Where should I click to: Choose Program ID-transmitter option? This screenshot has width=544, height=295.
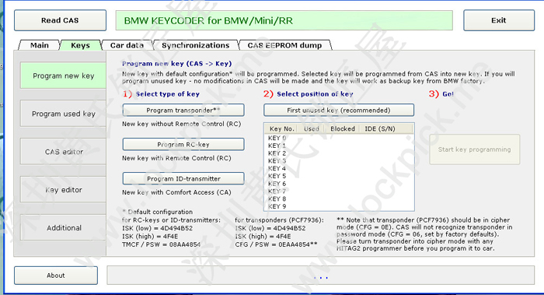(183, 178)
